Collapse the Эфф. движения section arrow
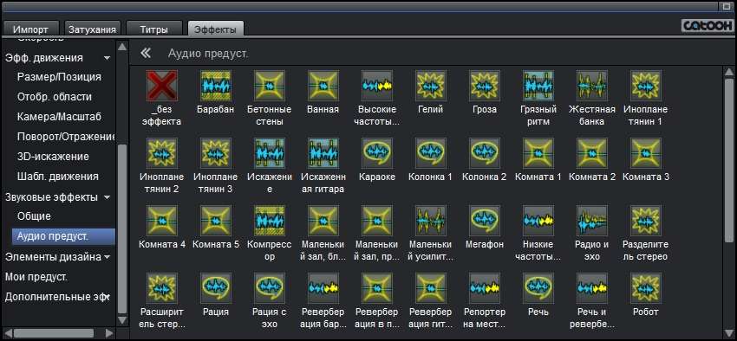Image resolution: width=737 pixels, height=341 pixels. (x=108, y=58)
